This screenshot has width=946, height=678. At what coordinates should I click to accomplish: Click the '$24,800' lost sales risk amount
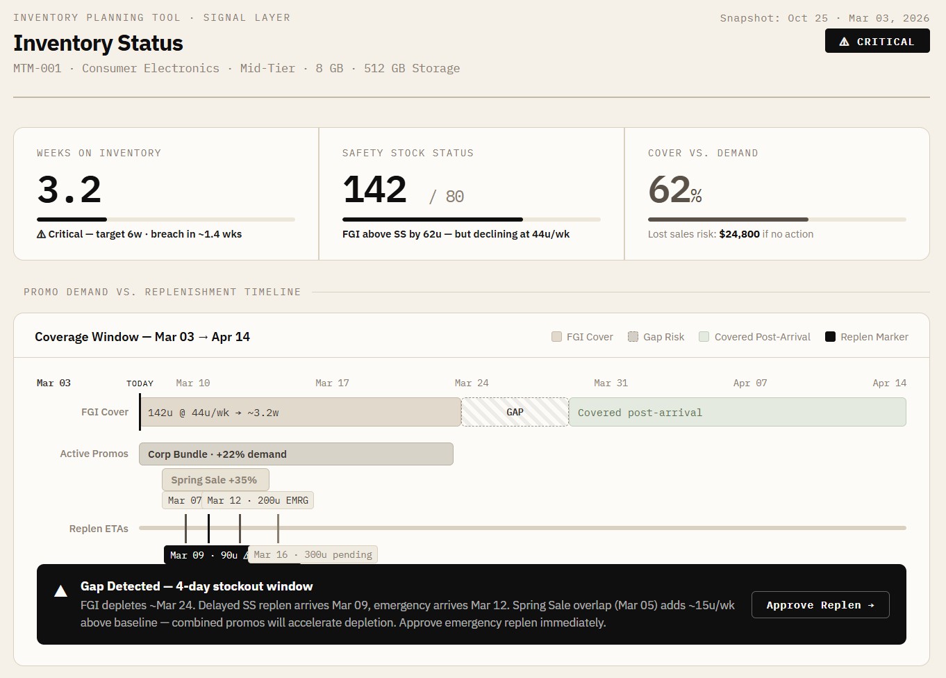740,234
